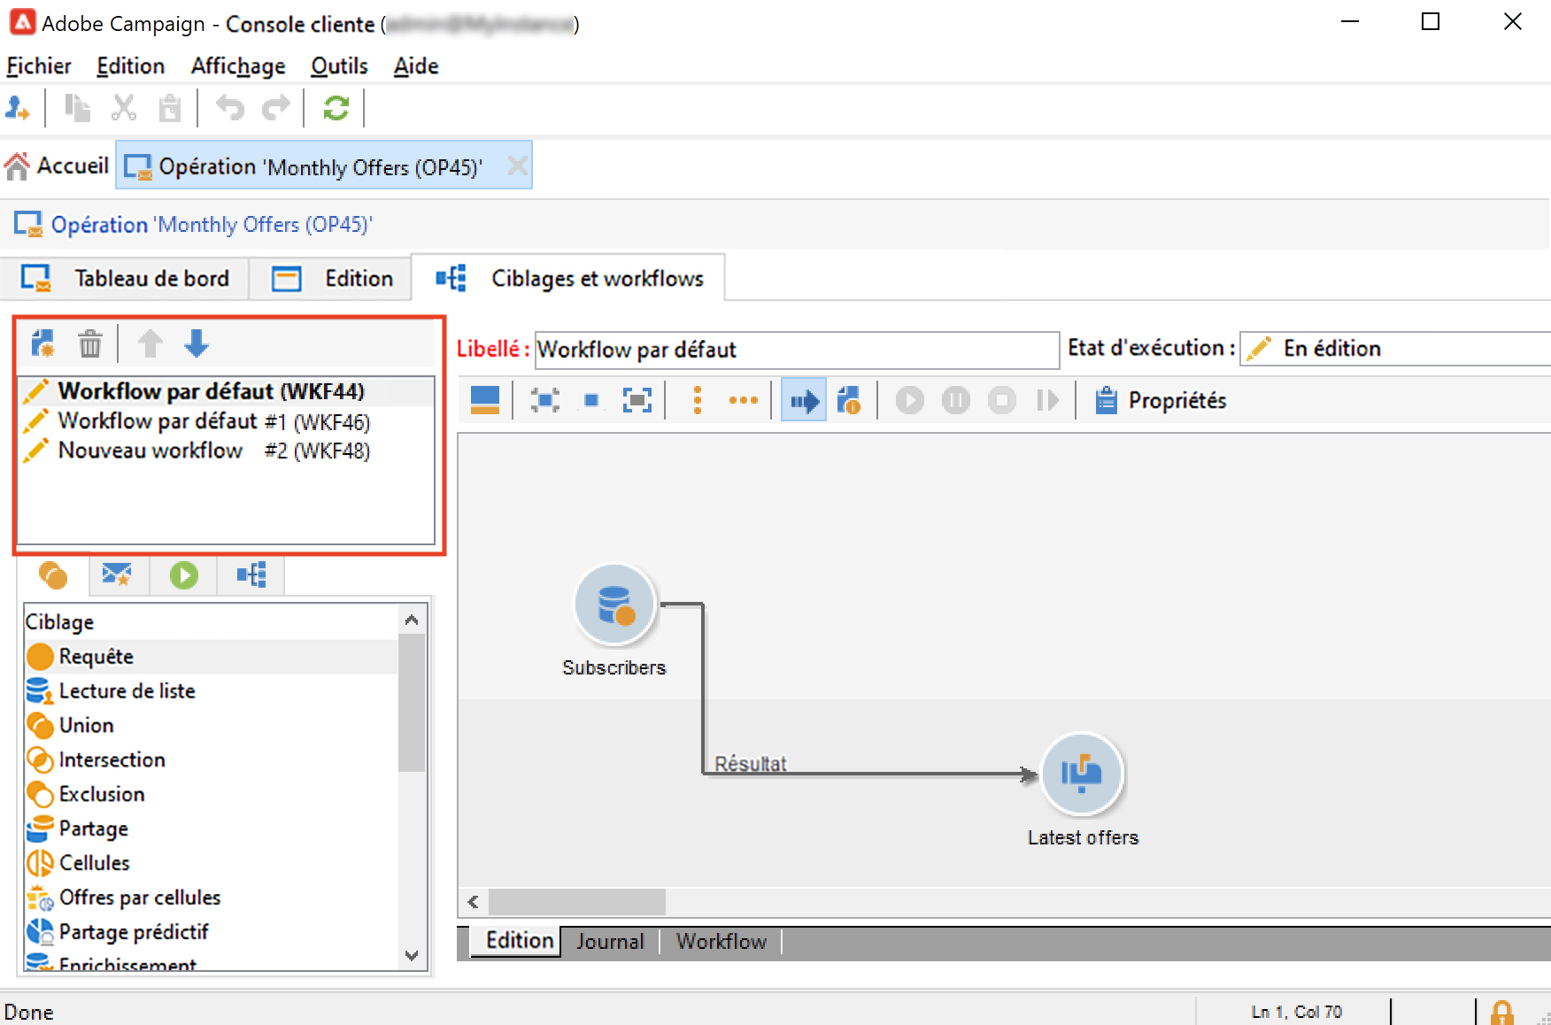
Task: Open workflow Propriétés
Action: (1161, 401)
